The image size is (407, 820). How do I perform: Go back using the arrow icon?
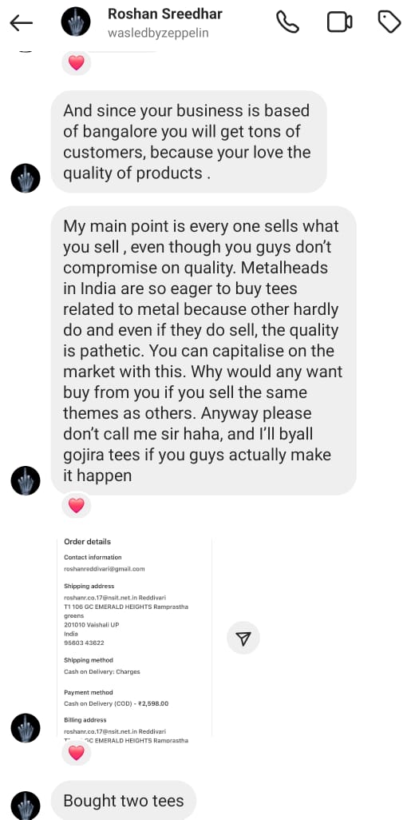point(21,22)
